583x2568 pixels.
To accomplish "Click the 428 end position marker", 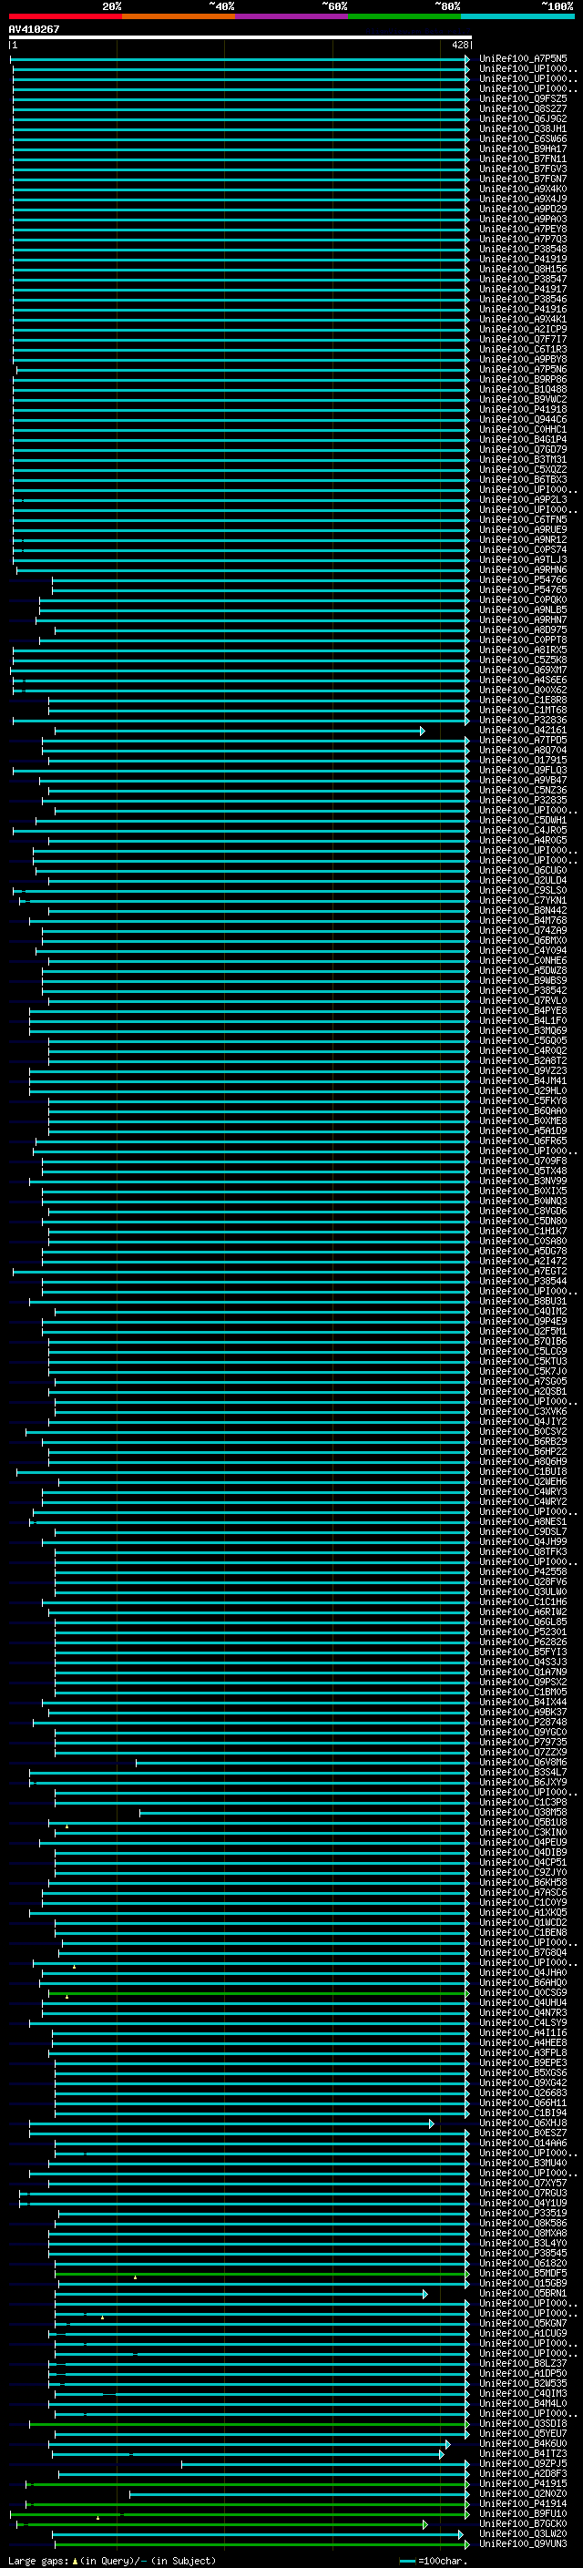I will [459, 45].
